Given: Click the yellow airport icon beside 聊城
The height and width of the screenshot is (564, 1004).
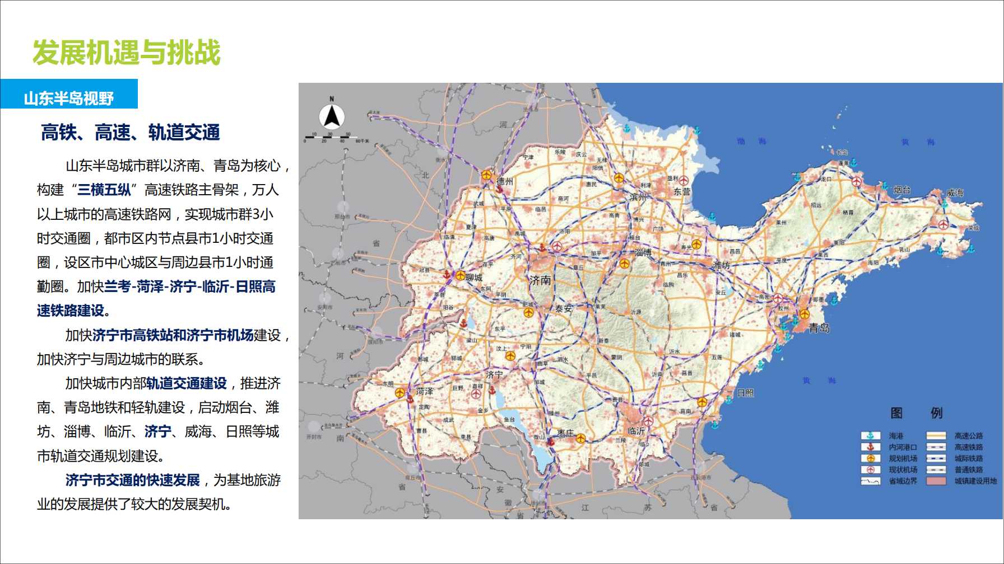Looking at the screenshot, I should coord(460,275).
